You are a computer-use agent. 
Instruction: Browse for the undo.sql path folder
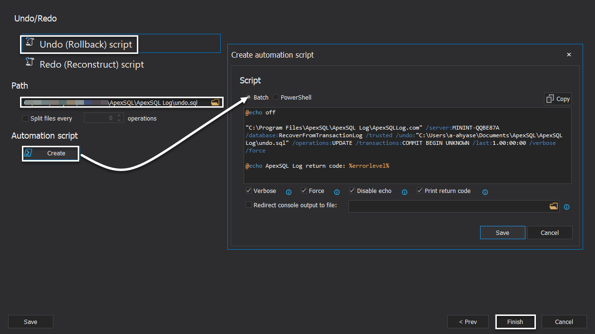click(215, 102)
